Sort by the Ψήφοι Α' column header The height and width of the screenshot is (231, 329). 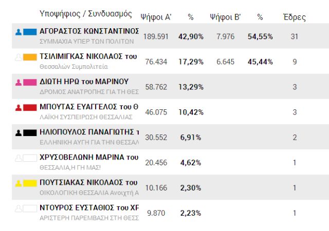point(156,17)
